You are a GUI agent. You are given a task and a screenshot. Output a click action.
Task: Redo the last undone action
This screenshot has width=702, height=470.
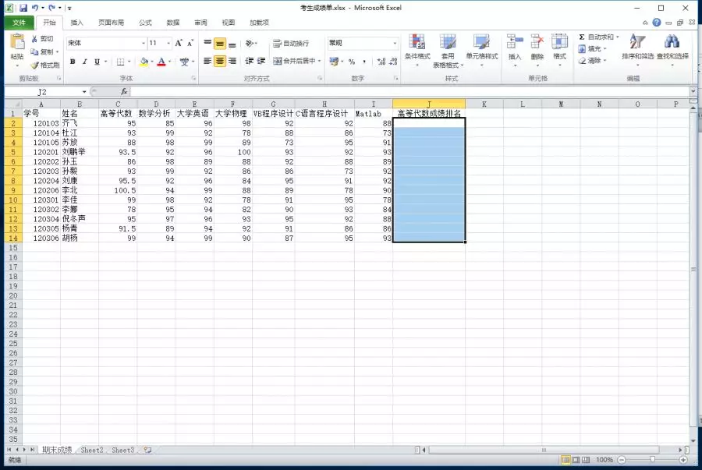click(52, 8)
